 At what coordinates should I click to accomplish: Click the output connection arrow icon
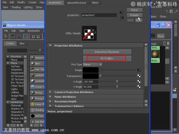[122, 18]
